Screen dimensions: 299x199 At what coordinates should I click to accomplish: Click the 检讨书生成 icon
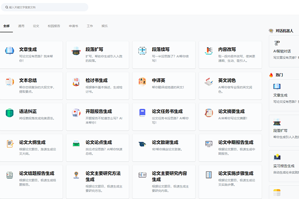[x=76, y=82]
